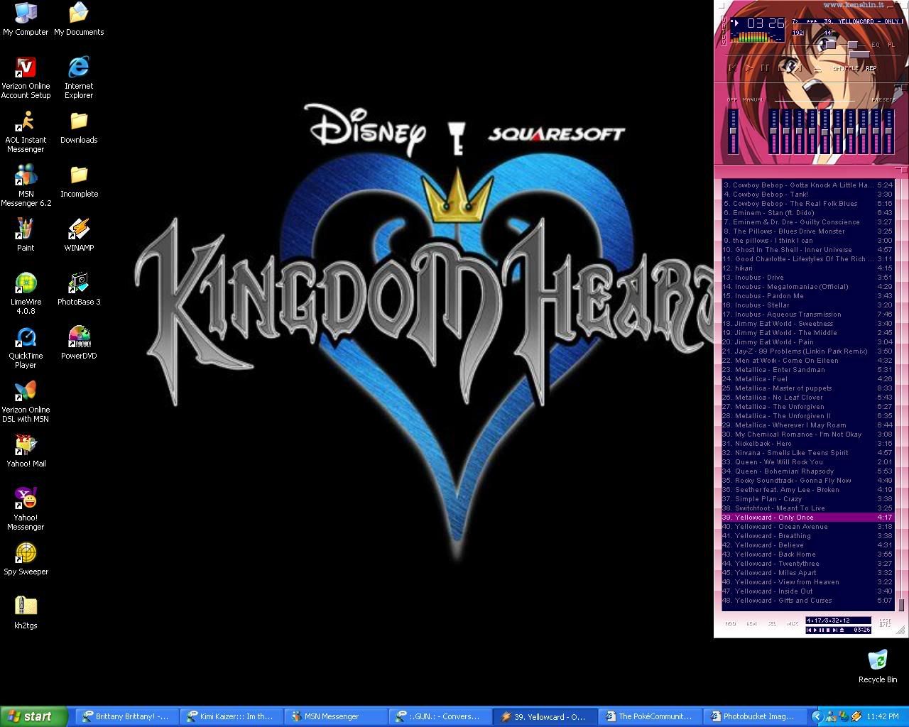Open equalizer PRESETS menu
The height and width of the screenshot is (727, 909).
click(x=883, y=100)
